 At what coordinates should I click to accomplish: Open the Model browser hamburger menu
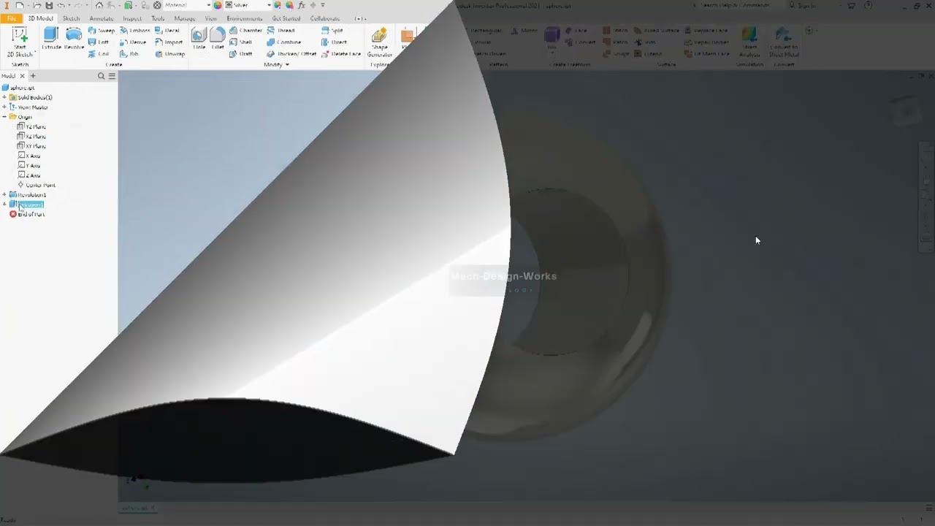112,76
